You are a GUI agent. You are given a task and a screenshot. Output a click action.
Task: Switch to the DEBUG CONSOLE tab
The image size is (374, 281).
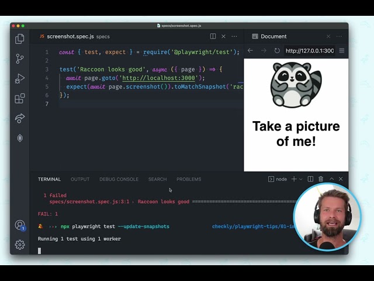[x=119, y=179]
